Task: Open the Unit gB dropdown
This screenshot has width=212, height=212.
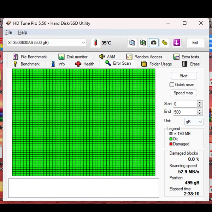Action: (194, 122)
